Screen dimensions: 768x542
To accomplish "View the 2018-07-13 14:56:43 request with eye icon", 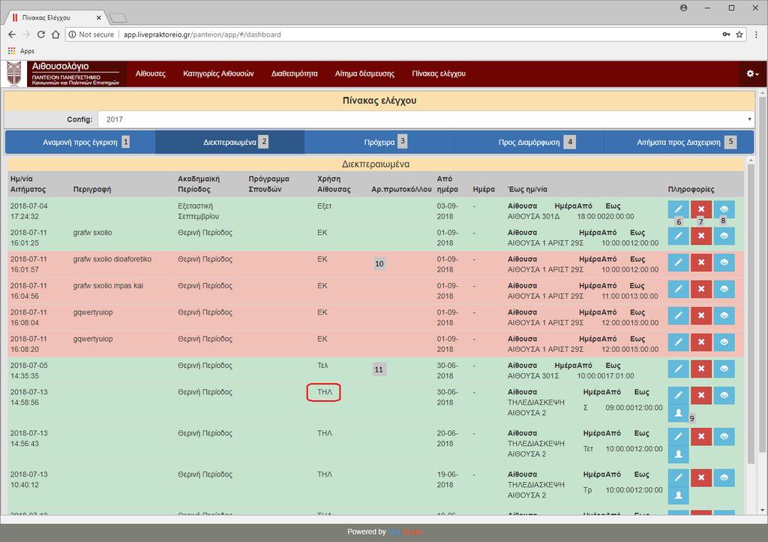I will tap(724, 436).
